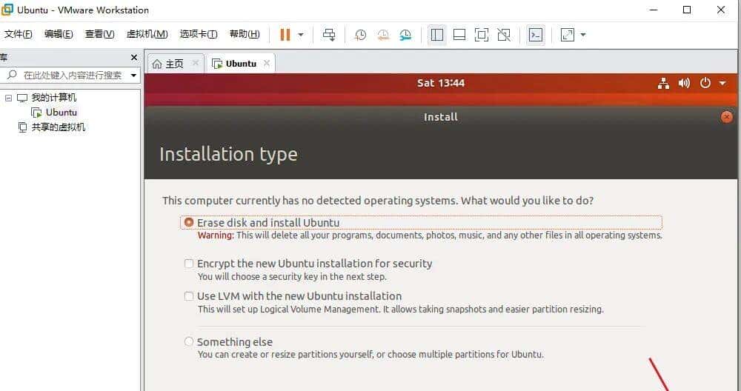Open the 选项卡(T) menu
This screenshot has width=741, height=391.
[199, 34]
